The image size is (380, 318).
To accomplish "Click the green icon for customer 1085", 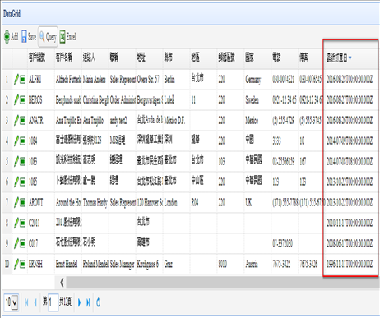I will 22,182.
